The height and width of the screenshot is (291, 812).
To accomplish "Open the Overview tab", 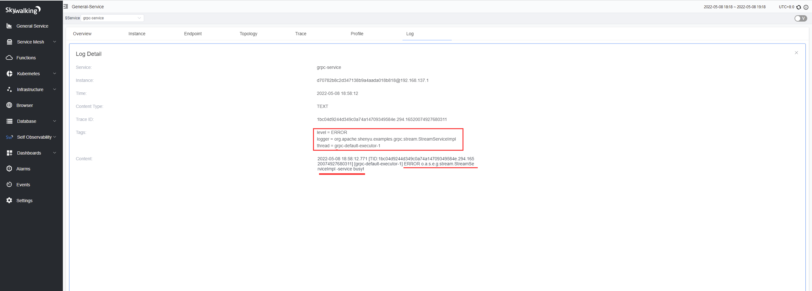I will (82, 34).
